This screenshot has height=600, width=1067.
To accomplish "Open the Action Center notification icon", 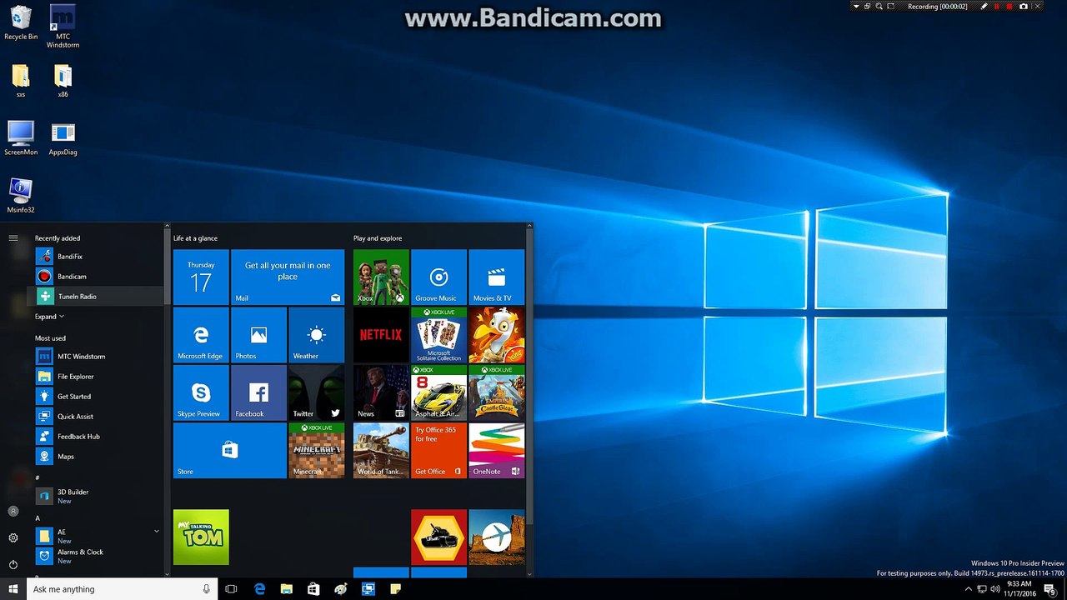I will coord(1050,589).
